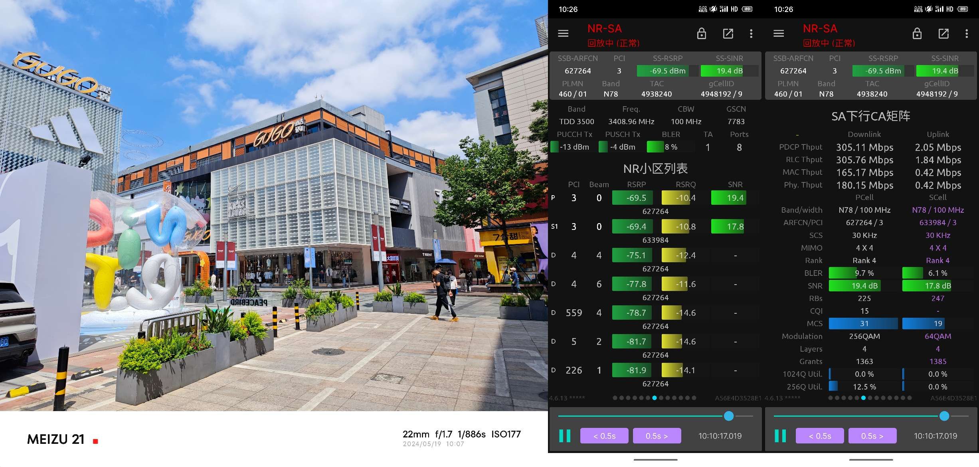
Task: Tap SCell MCS 19 bar
Action: pos(937,323)
